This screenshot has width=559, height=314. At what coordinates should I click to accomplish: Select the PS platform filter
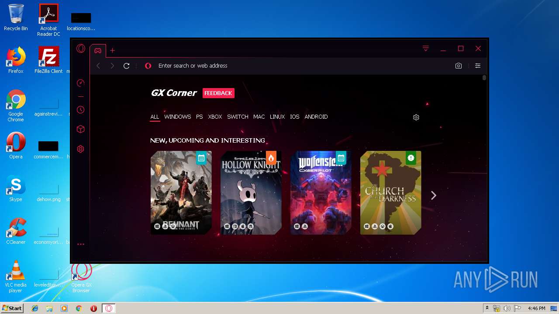click(x=199, y=117)
